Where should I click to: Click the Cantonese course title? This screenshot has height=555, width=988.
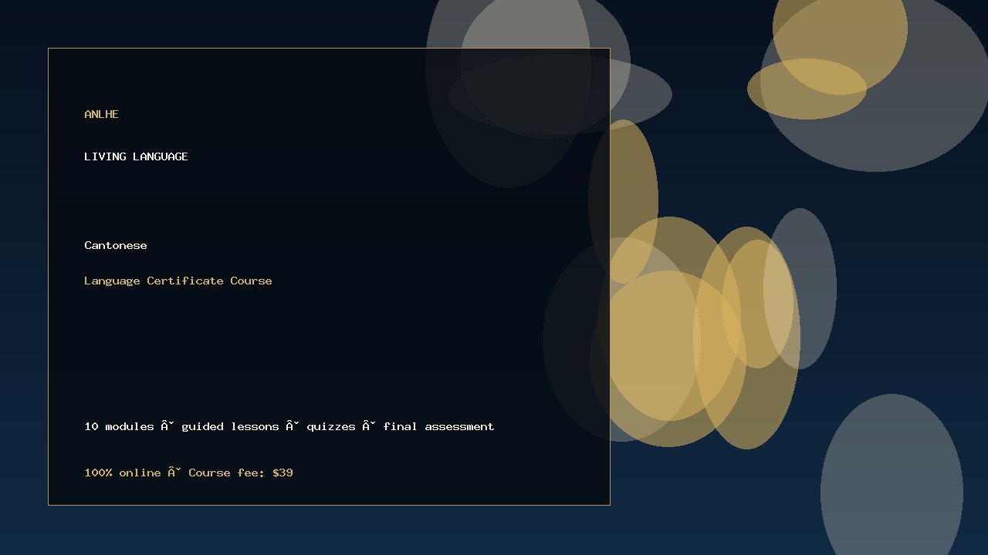(116, 245)
